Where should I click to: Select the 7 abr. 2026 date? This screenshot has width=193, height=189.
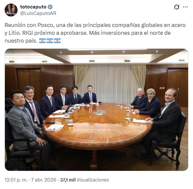click(x=44, y=180)
